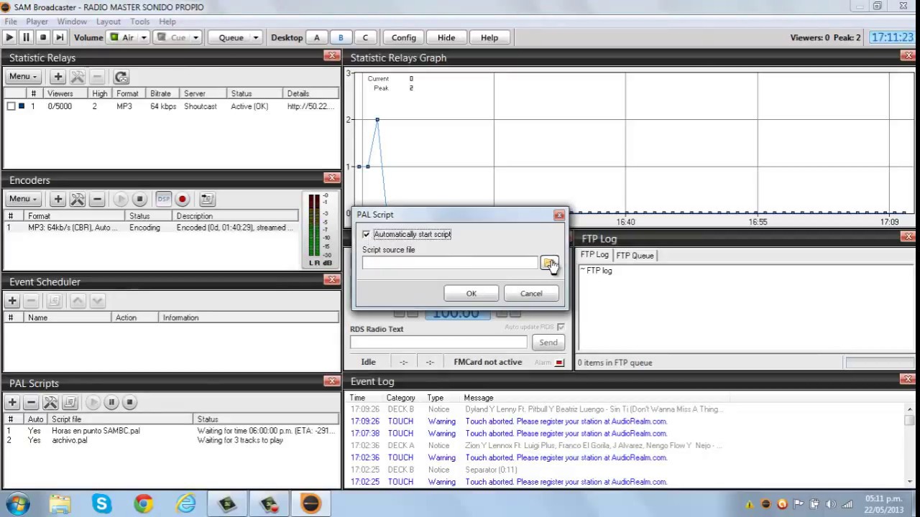Open the Cue volume dropdown
The height and width of the screenshot is (517, 920).
(195, 37)
